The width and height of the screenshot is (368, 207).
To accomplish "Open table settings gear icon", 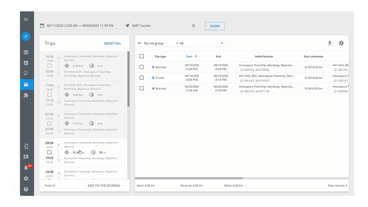I will click(341, 43).
